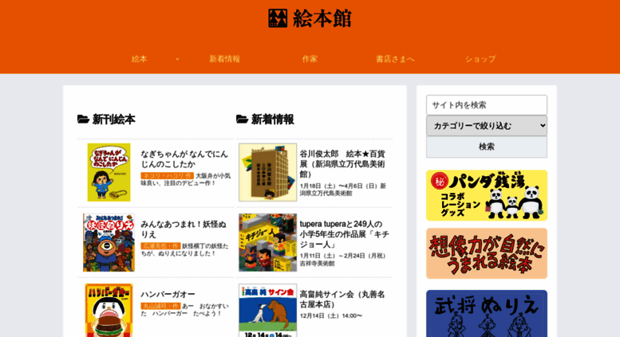Click the folder icon beside 新刊絵本
The height and width of the screenshot is (337, 620).
(x=83, y=120)
